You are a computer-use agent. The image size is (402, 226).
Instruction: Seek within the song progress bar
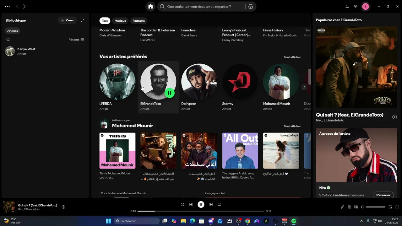[201, 211]
